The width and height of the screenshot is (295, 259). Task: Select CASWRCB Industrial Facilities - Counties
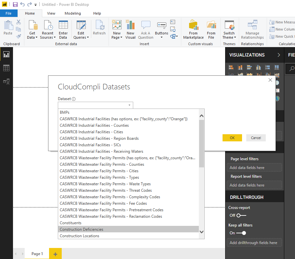coord(128,125)
